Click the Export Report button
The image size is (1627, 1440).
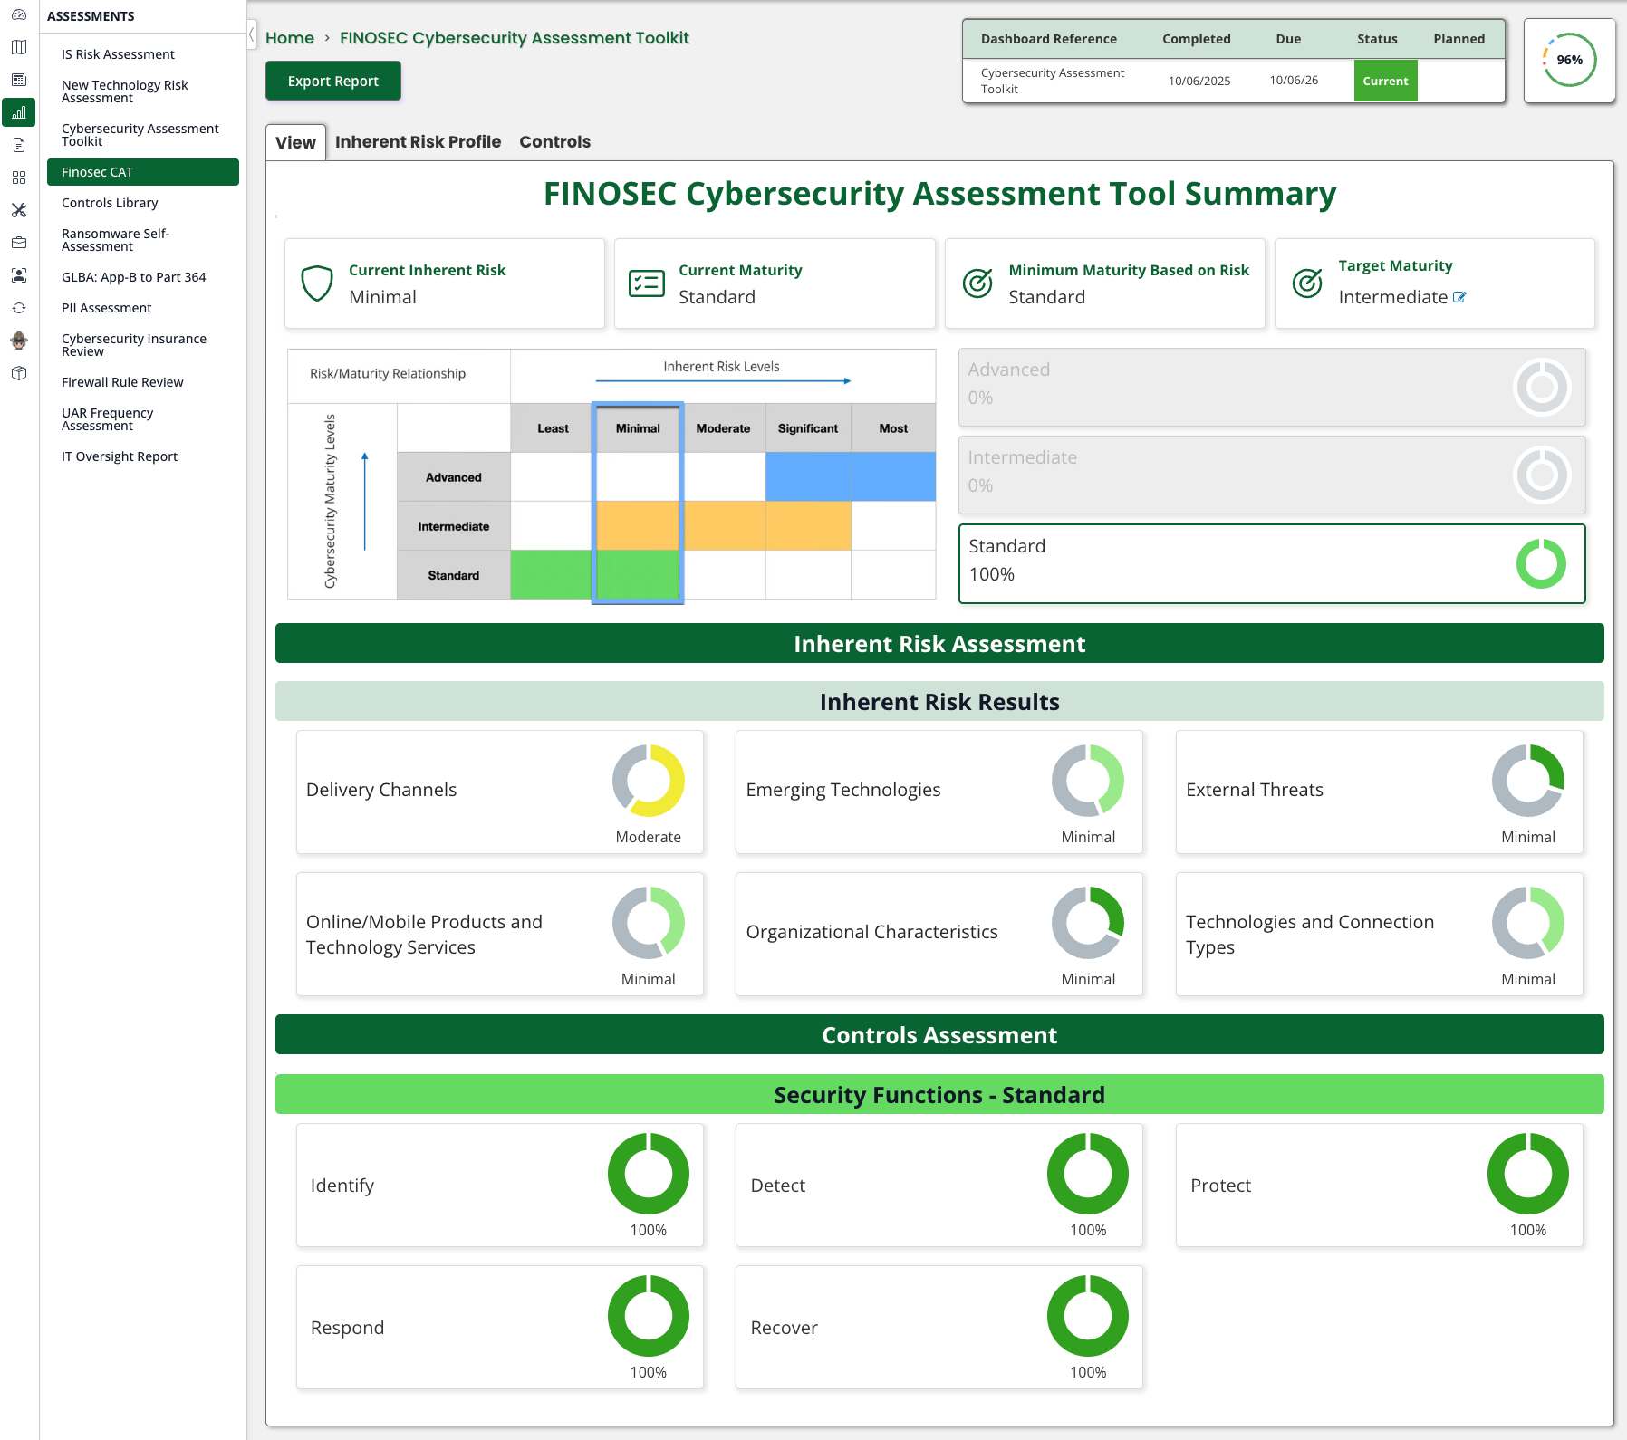coord(333,82)
